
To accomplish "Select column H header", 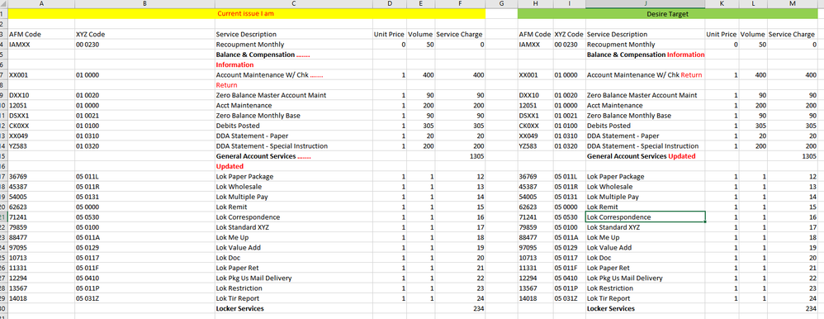I will [x=535, y=3].
